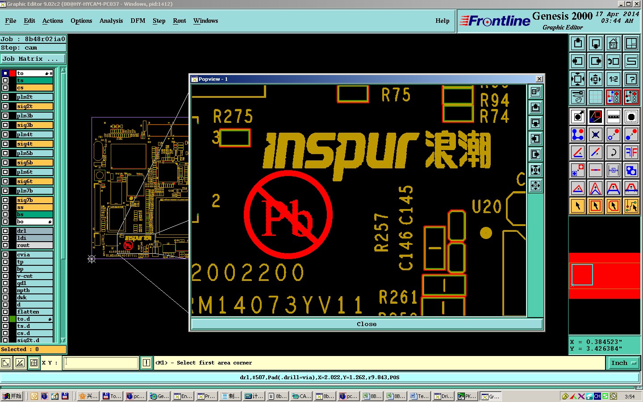Click the pan up view icon
The image size is (643, 402).
coord(578,43)
